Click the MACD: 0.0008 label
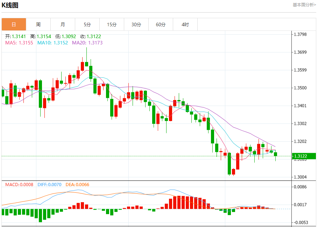 click(19, 184)
